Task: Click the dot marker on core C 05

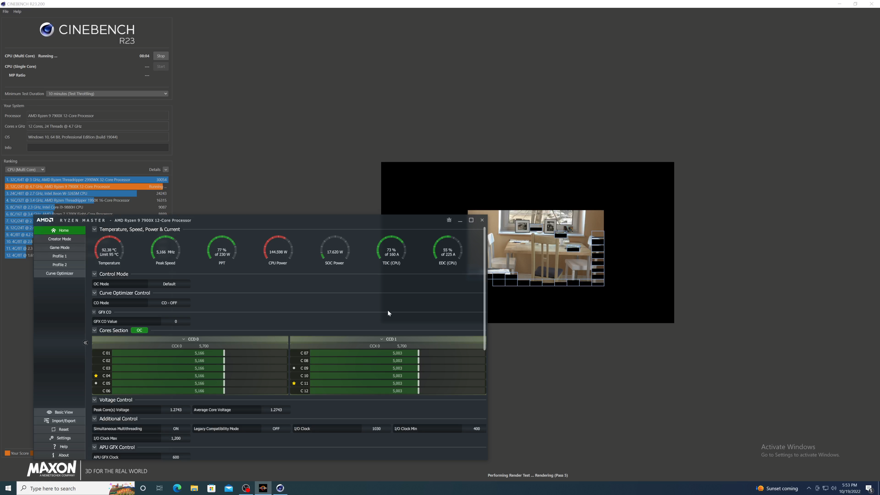Action: (96, 383)
